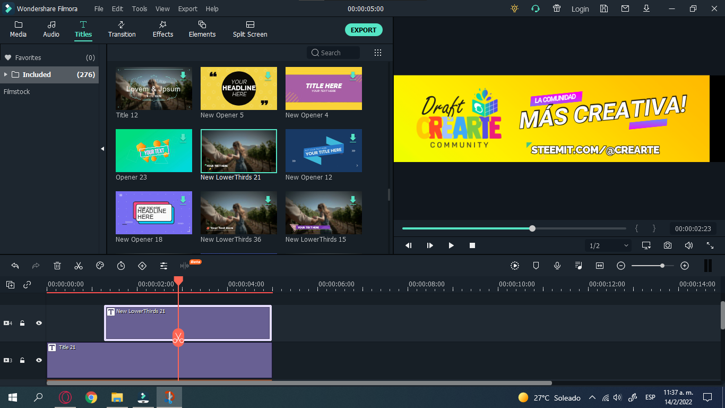Toggle the auto ripple link icon

click(27, 285)
